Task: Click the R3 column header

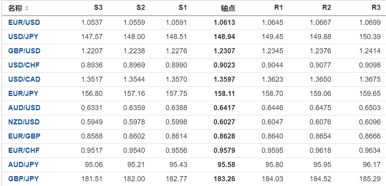Action: pyautogui.click(x=376, y=8)
